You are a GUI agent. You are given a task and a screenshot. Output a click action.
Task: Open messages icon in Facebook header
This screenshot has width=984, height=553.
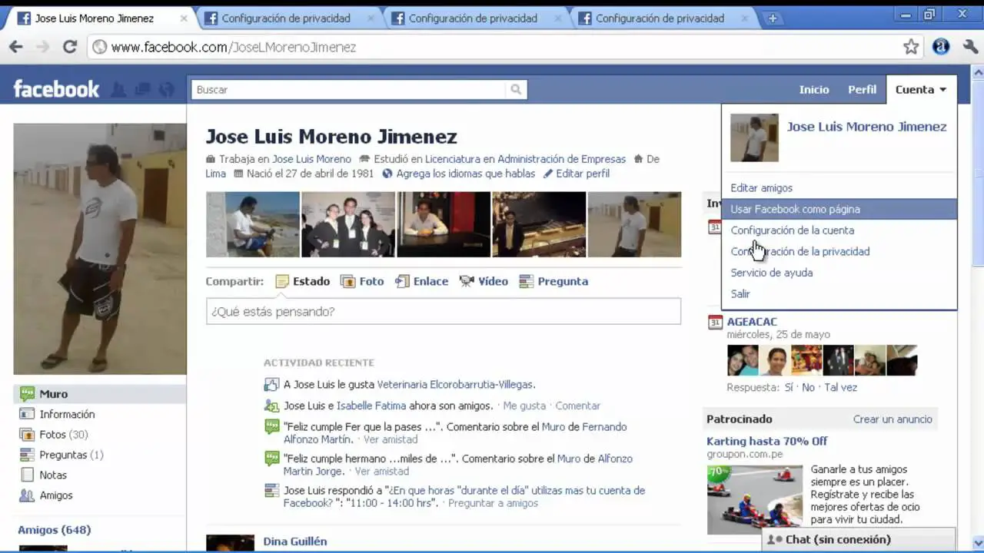coord(142,90)
